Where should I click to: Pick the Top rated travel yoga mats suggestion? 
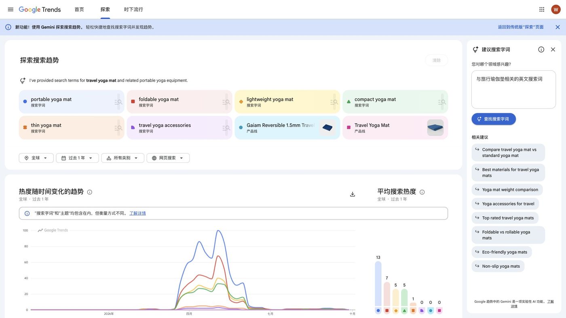pyautogui.click(x=505, y=218)
